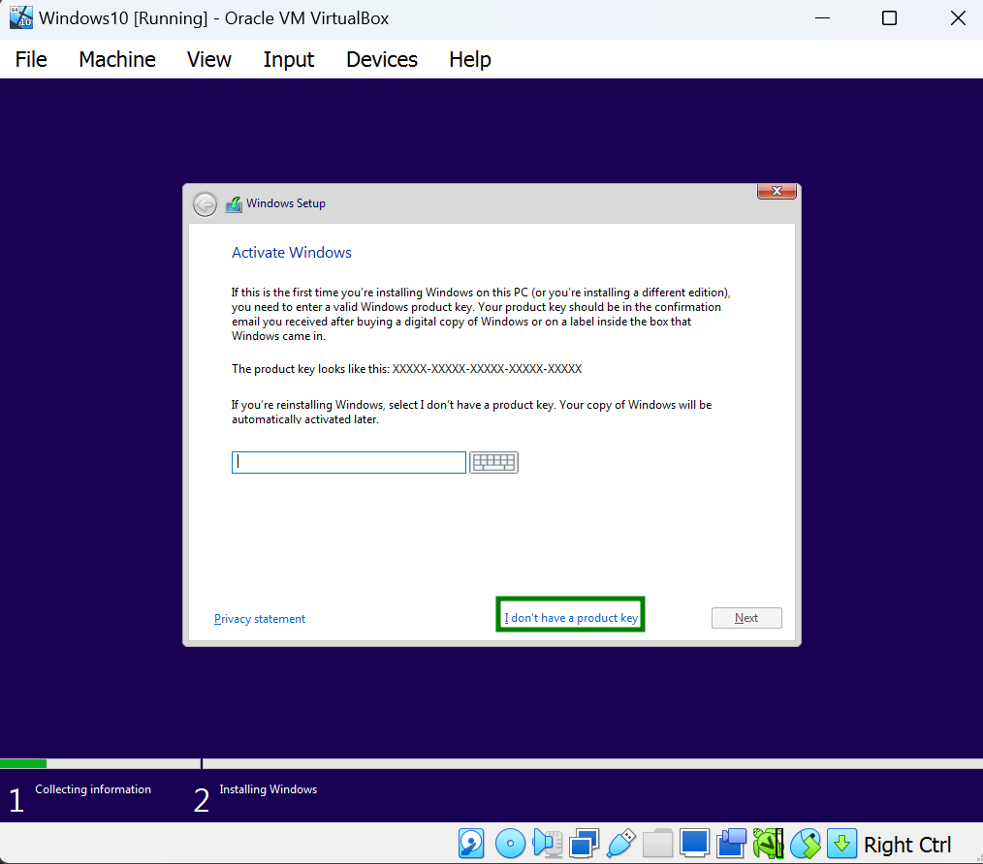
Task: Maximize the VirtualBox window
Action: click(x=889, y=18)
